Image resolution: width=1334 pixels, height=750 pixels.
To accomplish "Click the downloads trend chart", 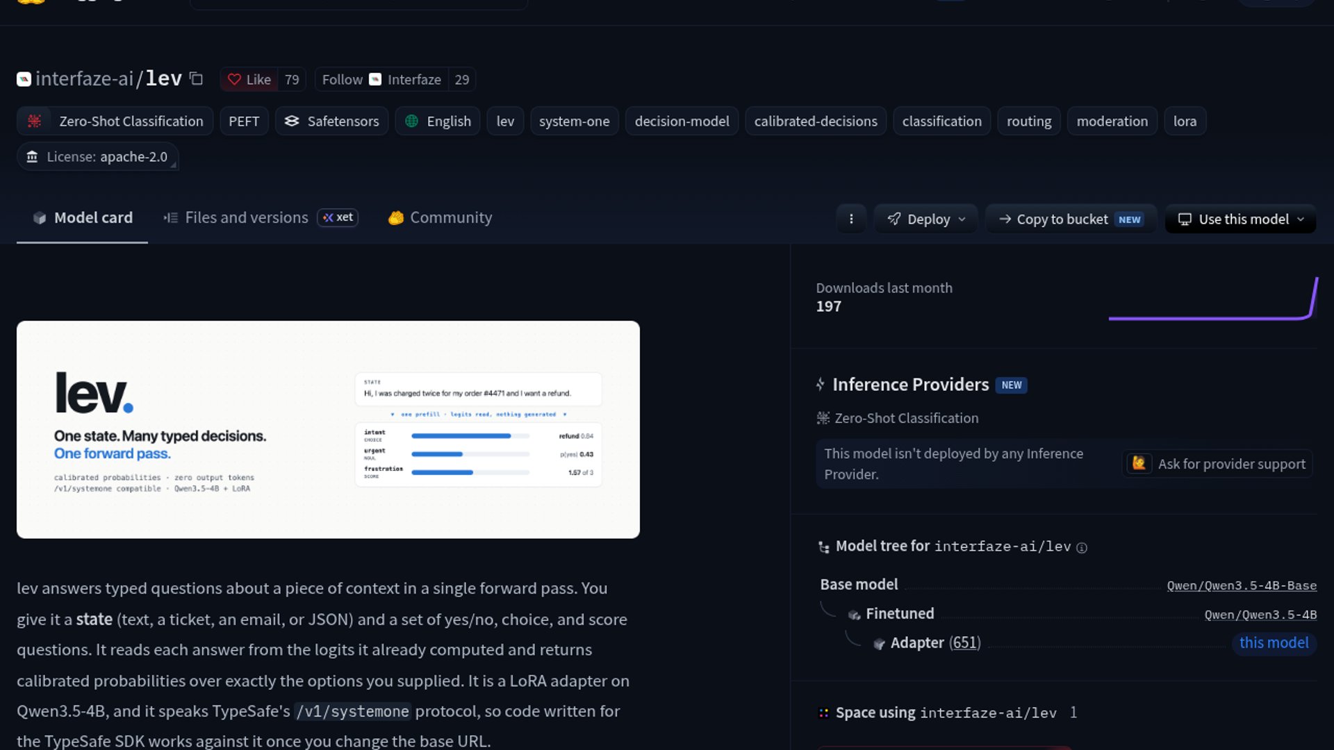I will click(1213, 299).
